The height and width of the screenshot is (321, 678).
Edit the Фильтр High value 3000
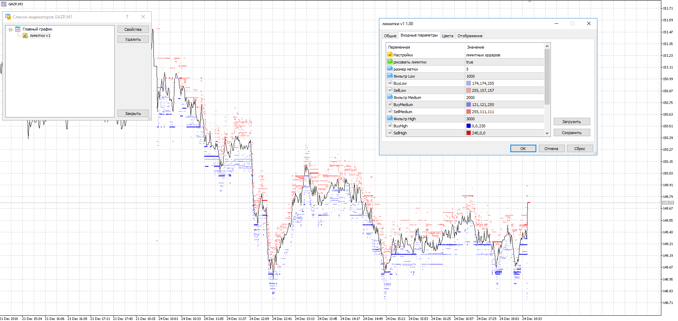point(504,119)
